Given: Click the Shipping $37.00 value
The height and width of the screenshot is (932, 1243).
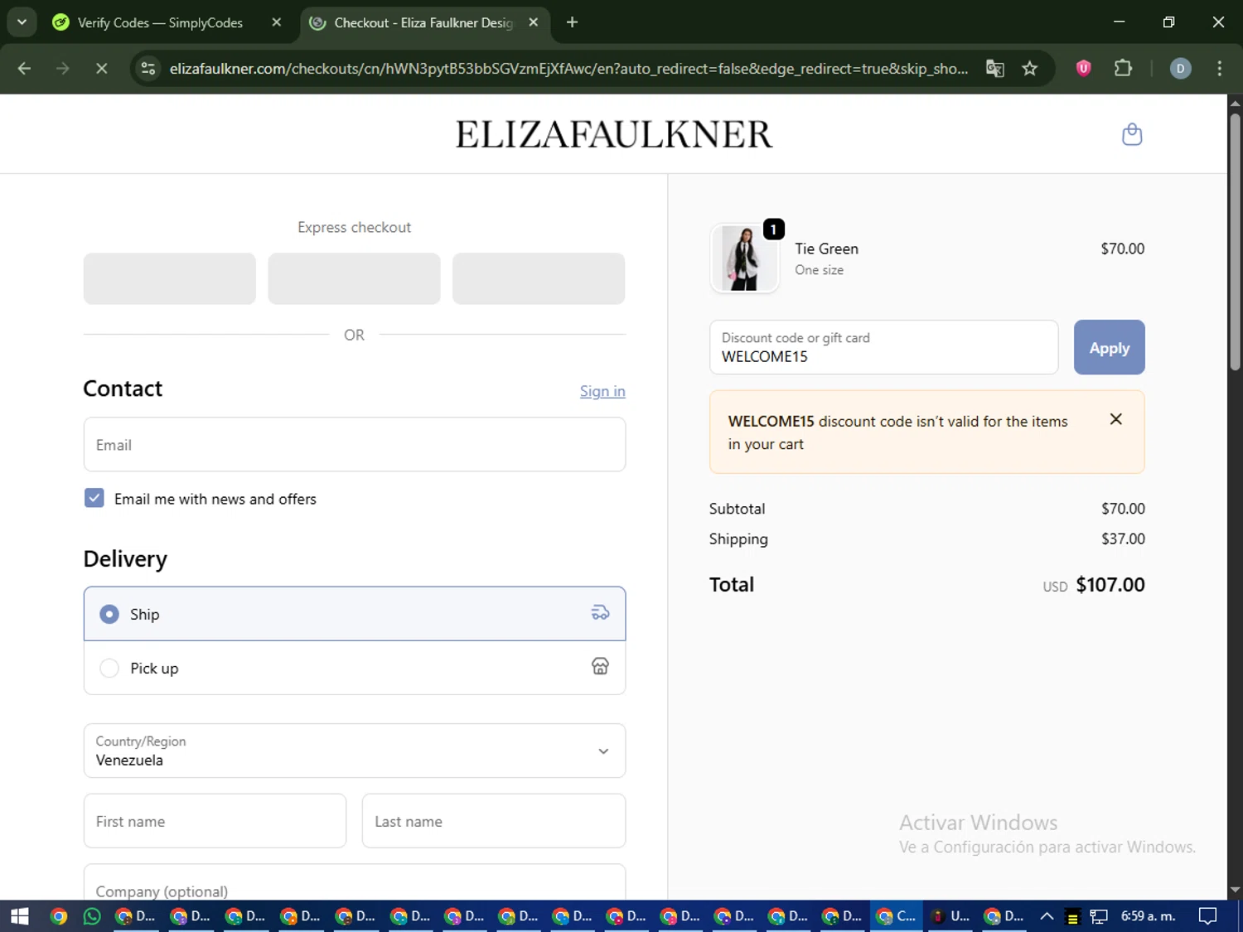Looking at the screenshot, I should tap(1123, 538).
